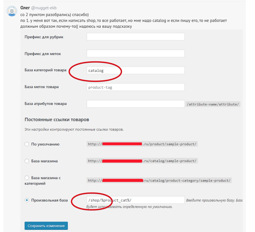
Task: Focus the Префикс для меток field
Action: click(136, 54)
